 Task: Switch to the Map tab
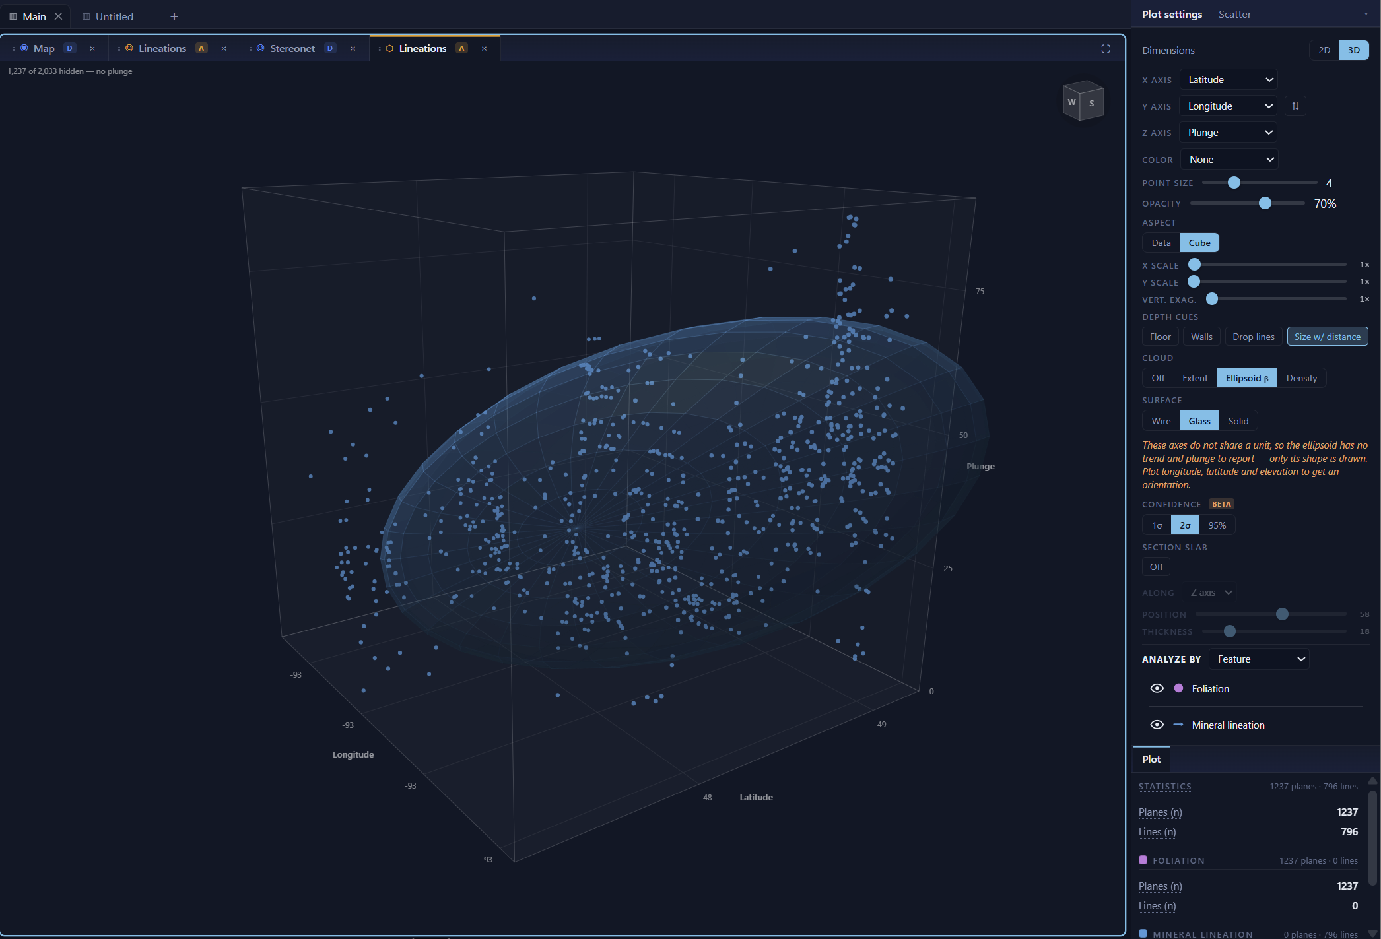(x=44, y=49)
